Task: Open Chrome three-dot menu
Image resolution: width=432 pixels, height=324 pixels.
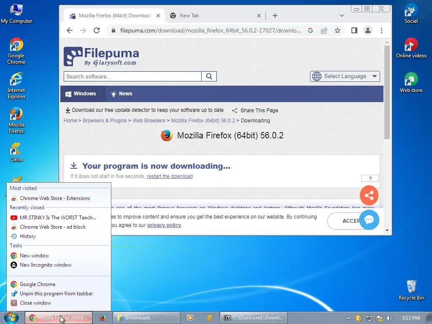Action: pos(381,30)
